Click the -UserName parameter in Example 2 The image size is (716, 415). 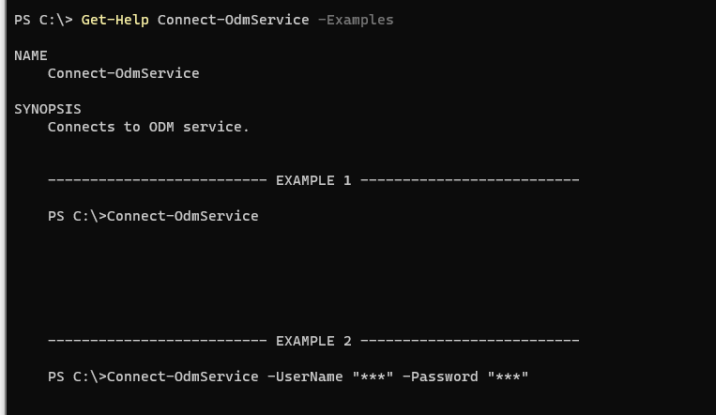point(305,377)
